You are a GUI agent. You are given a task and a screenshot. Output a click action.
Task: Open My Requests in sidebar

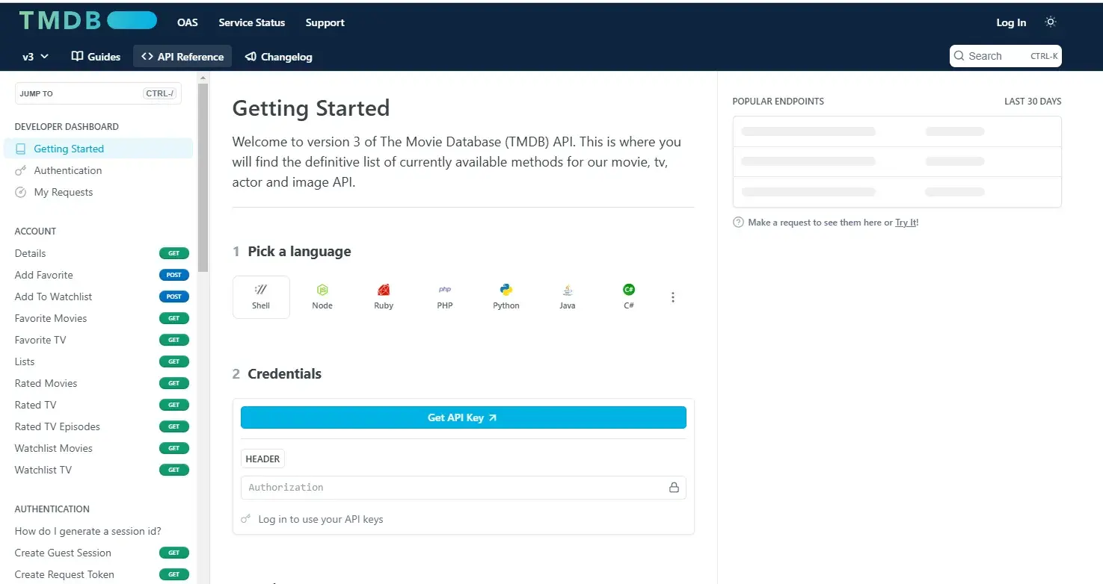(98, 192)
